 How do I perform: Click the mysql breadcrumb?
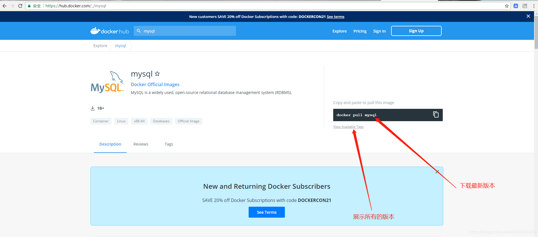[x=120, y=46]
